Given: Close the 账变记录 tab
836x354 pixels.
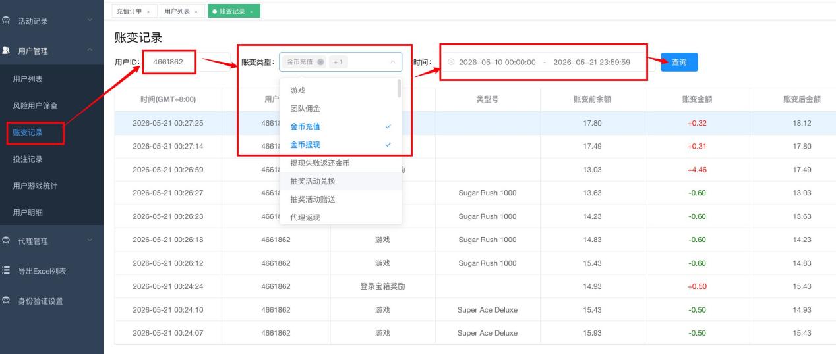Looking at the screenshot, I should point(251,11).
